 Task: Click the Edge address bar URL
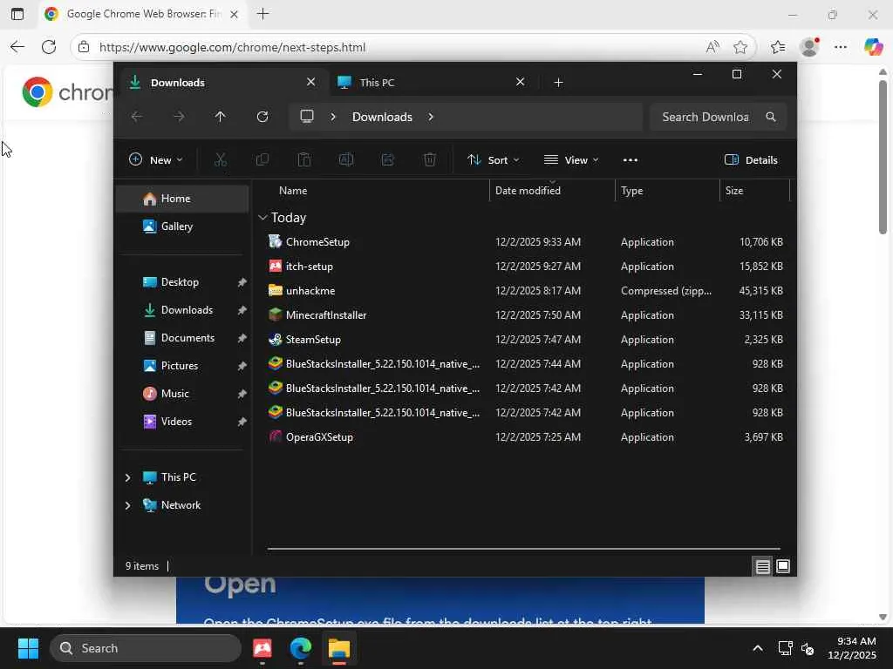point(232,47)
